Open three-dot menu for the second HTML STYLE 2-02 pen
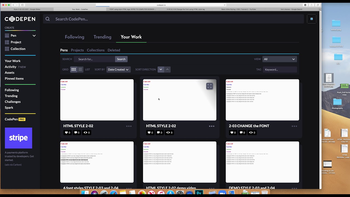The height and width of the screenshot is (197, 350). 212,126
